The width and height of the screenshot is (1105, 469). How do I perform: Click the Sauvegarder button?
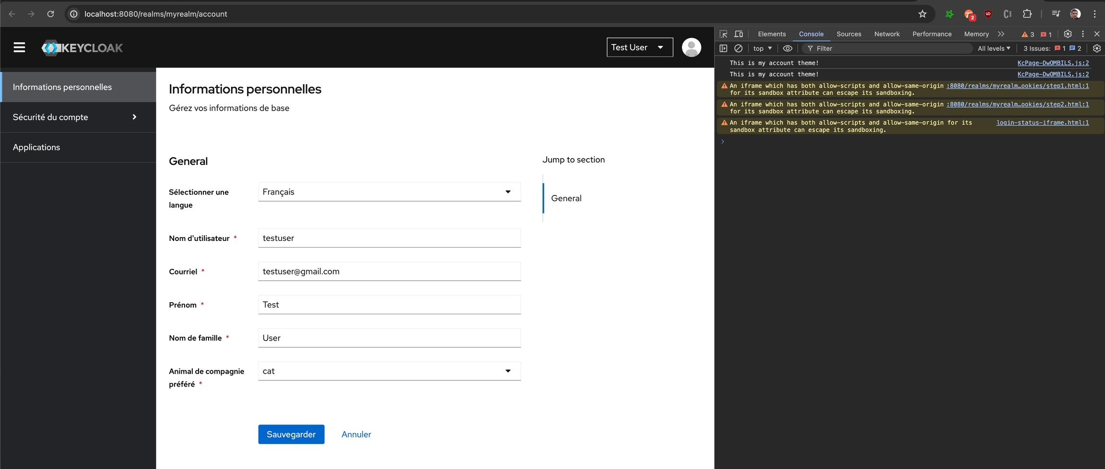[x=291, y=435]
